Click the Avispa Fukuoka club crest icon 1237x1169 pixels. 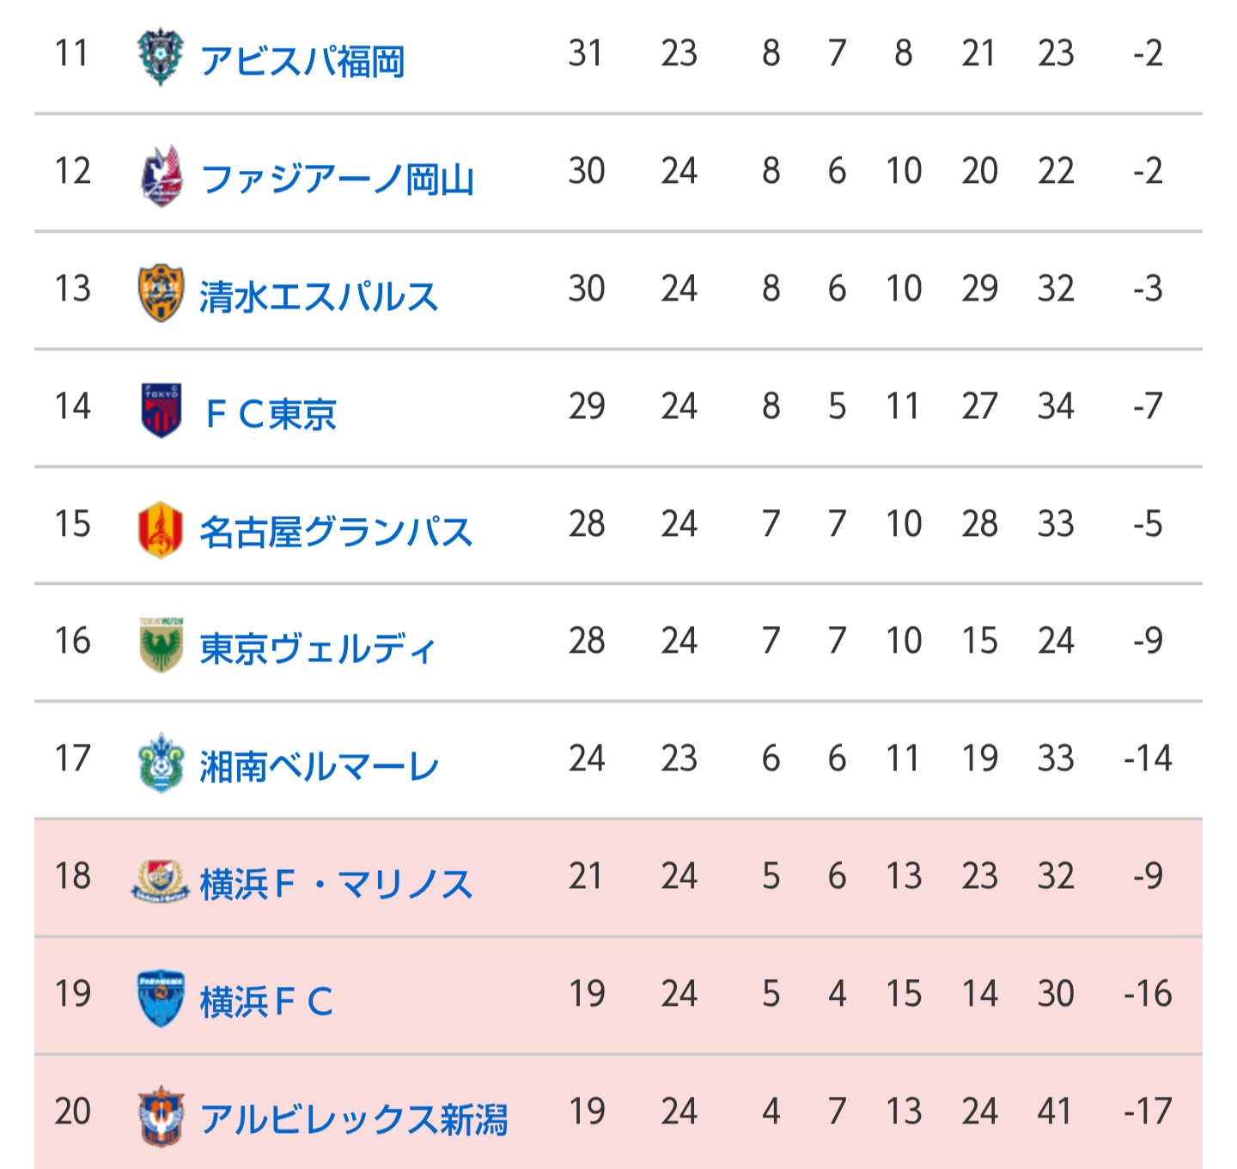click(x=161, y=57)
